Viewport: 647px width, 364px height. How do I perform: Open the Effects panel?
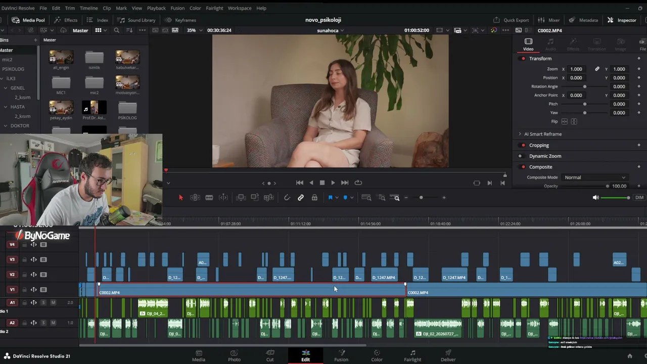tap(66, 20)
